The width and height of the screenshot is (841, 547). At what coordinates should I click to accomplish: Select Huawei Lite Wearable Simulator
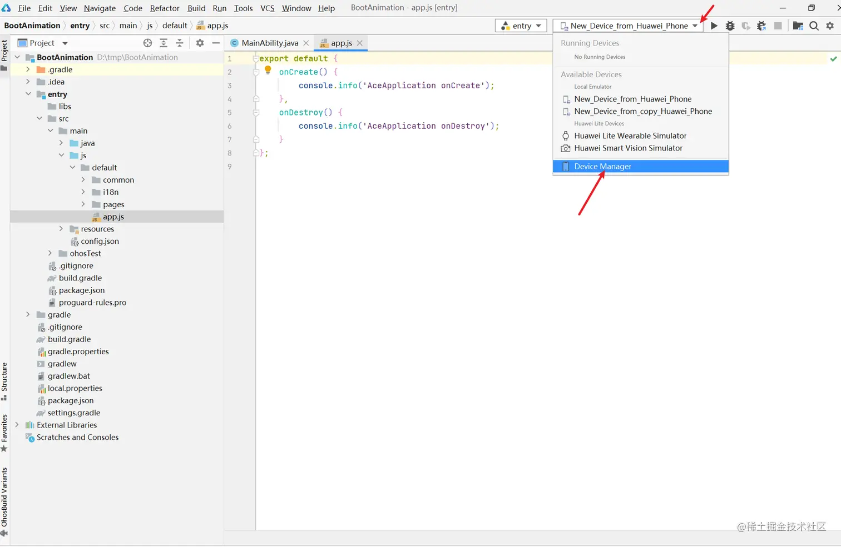point(641,136)
